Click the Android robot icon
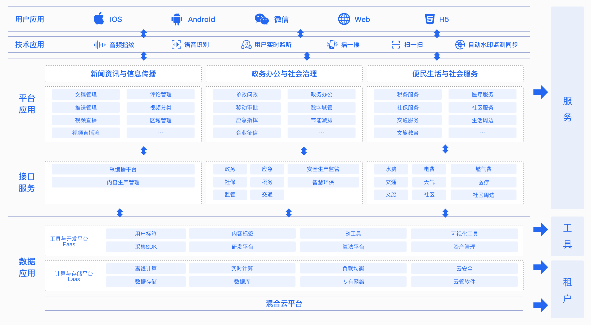This screenshot has width=591, height=325. (x=177, y=19)
